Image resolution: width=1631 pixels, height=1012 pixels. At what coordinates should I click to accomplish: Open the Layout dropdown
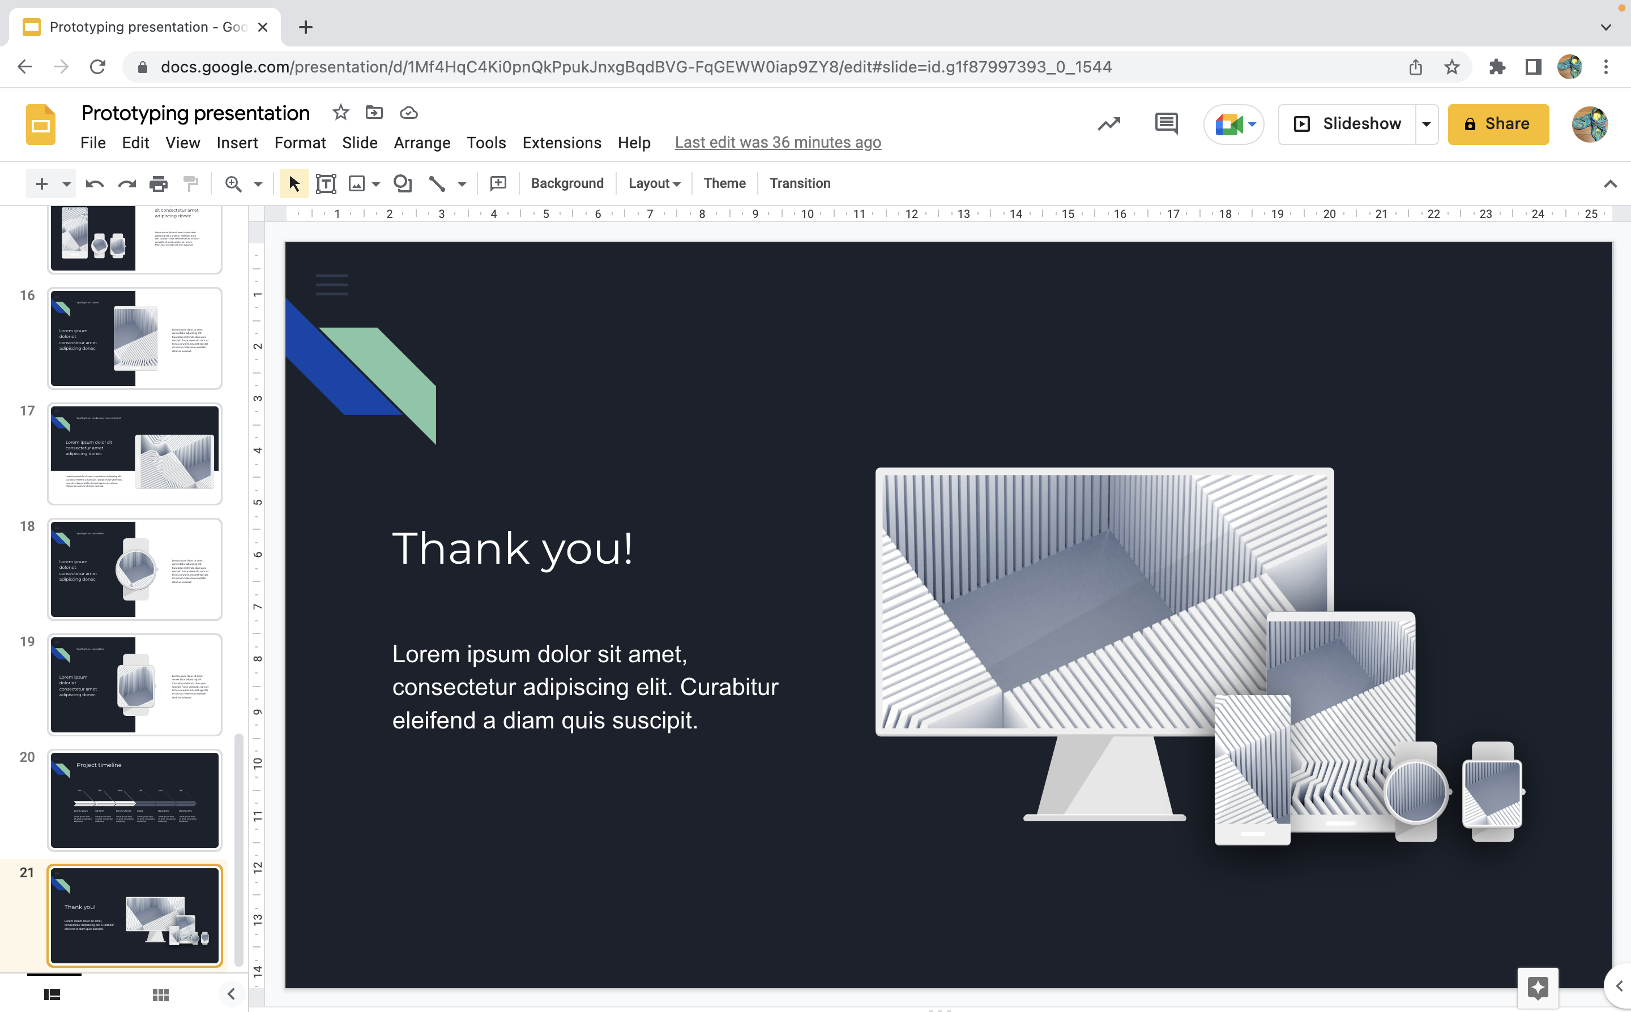[x=654, y=183]
